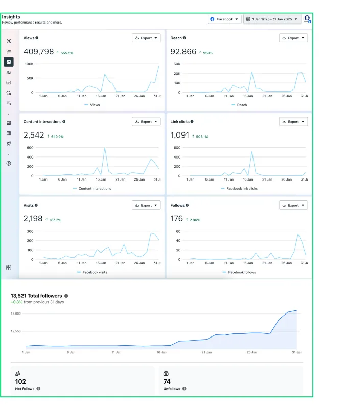Click the 2,198 visits total
This screenshot has height=404, width=345.
click(33, 219)
